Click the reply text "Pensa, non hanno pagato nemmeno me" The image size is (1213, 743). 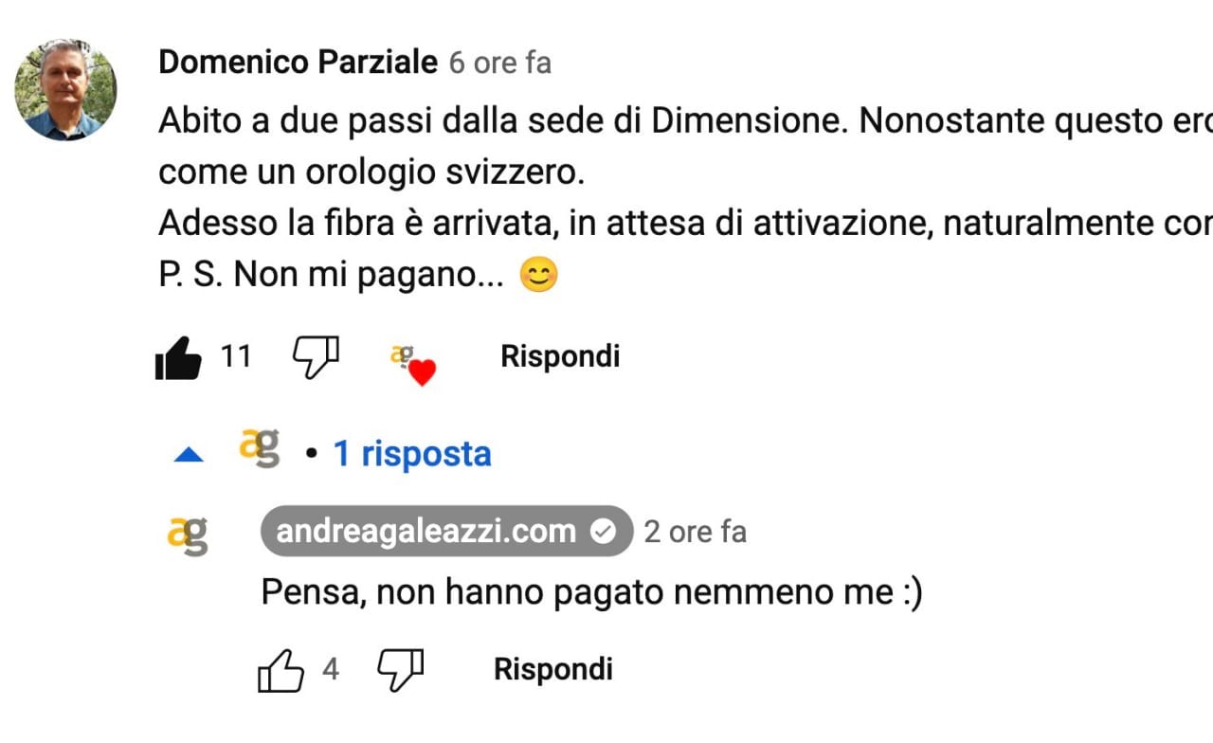(x=591, y=593)
